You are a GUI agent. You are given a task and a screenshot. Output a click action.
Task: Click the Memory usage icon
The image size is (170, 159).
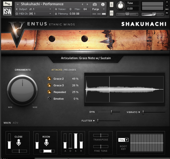pyautogui.click(x=56, y=14)
